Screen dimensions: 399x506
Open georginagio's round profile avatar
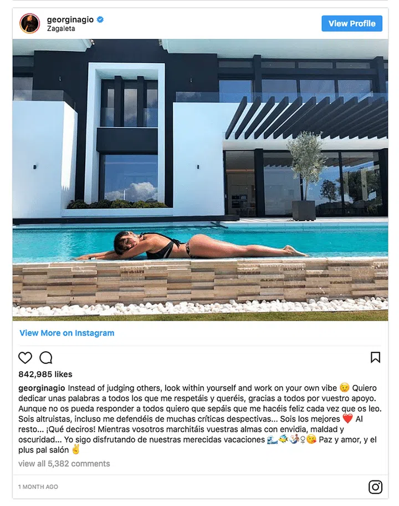(30, 23)
